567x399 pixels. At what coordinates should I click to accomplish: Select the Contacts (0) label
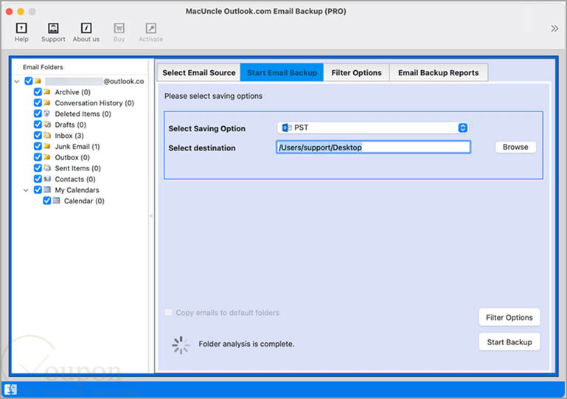pos(75,179)
